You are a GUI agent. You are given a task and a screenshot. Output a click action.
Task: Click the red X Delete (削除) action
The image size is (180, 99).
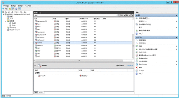click(x=139, y=67)
